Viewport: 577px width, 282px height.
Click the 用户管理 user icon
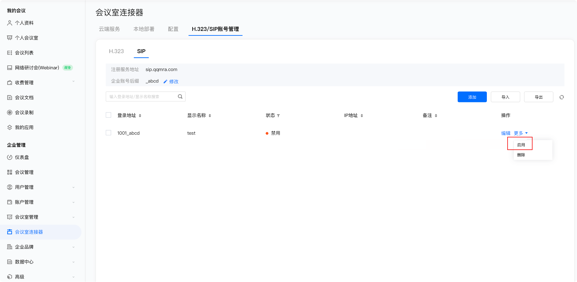point(10,187)
